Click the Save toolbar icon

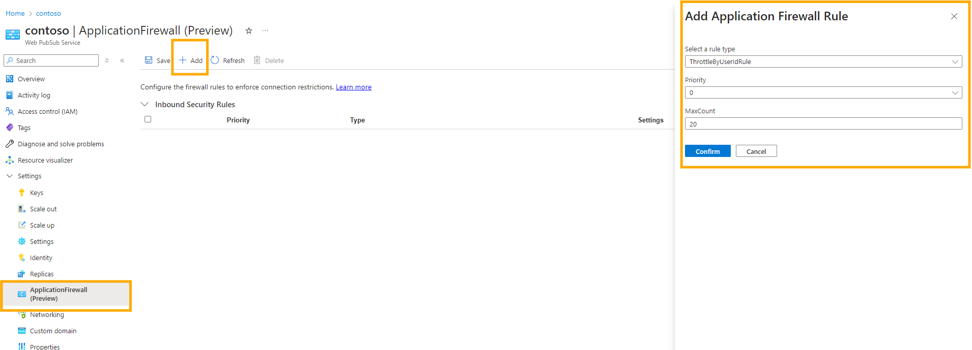(x=149, y=60)
